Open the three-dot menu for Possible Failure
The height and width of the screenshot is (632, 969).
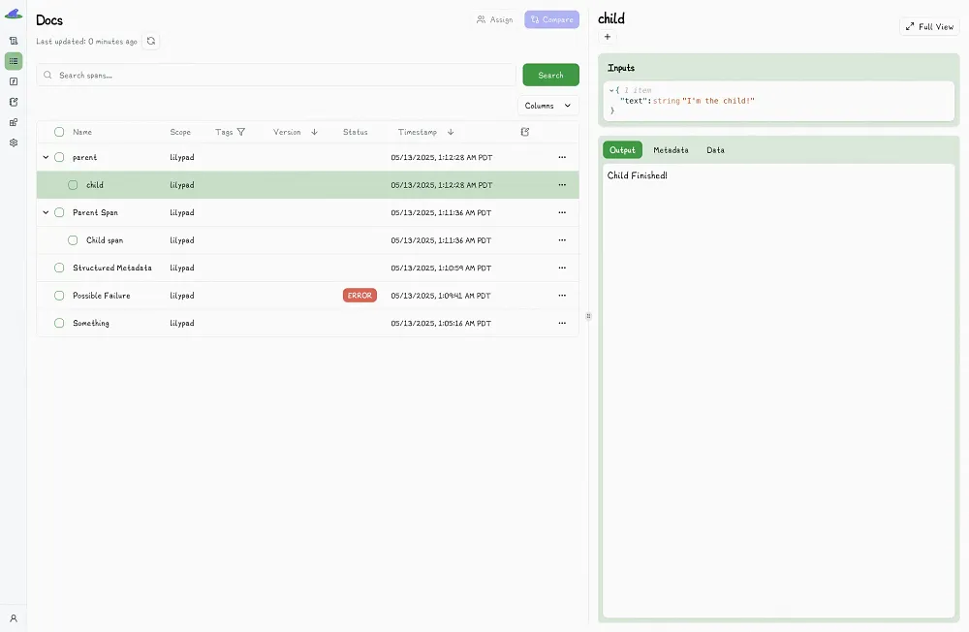coord(562,296)
